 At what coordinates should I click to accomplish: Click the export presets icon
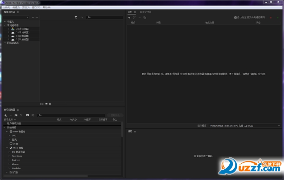(x=33, y=115)
